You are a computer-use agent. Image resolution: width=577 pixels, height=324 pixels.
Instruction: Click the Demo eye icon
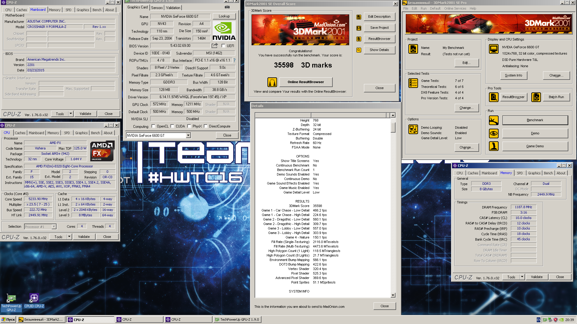pyautogui.click(x=494, y=133)
